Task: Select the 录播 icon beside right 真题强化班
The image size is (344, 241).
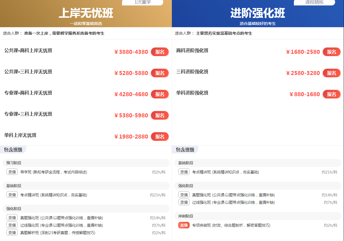Action: coord(184,194)
